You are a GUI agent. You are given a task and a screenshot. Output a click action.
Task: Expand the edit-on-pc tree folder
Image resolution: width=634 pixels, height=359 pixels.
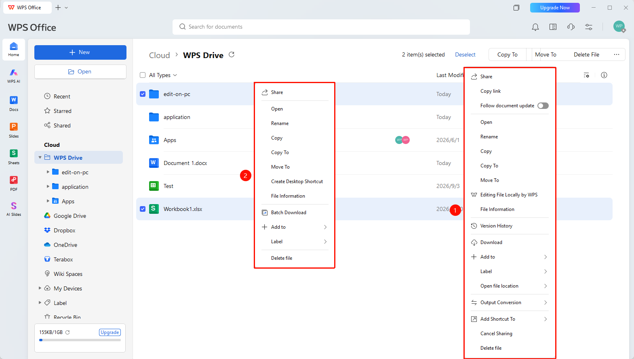click(x=48, y=172)
